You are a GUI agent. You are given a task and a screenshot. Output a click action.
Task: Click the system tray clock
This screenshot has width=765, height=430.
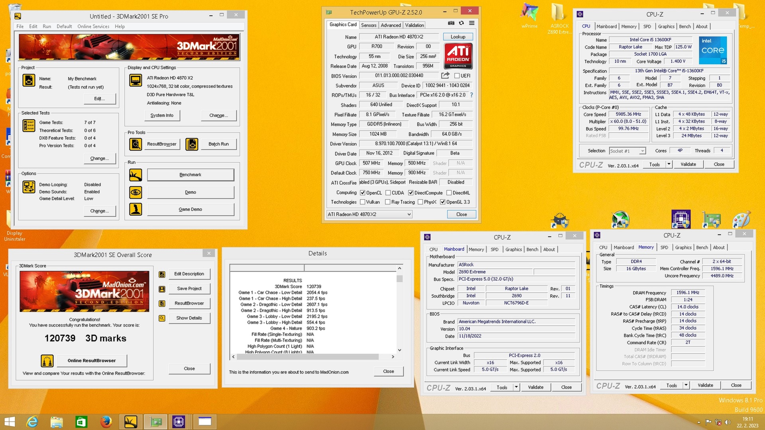tap(747, 422)
